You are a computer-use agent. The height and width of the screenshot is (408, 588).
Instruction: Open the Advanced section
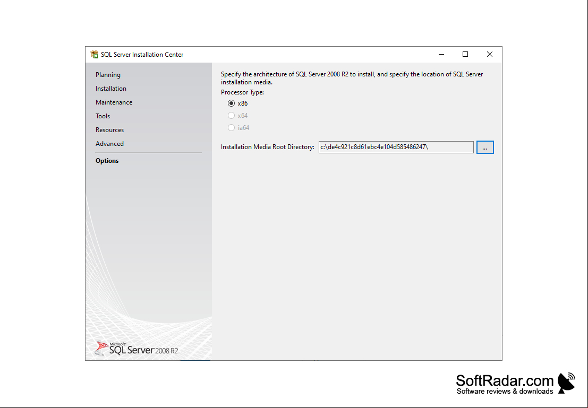point(109,144)
